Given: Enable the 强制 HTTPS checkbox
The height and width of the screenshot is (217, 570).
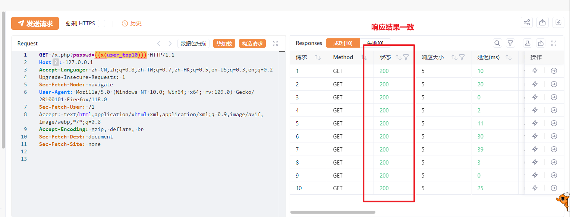Looking at the screenshot, I should [x=101, y=23].
